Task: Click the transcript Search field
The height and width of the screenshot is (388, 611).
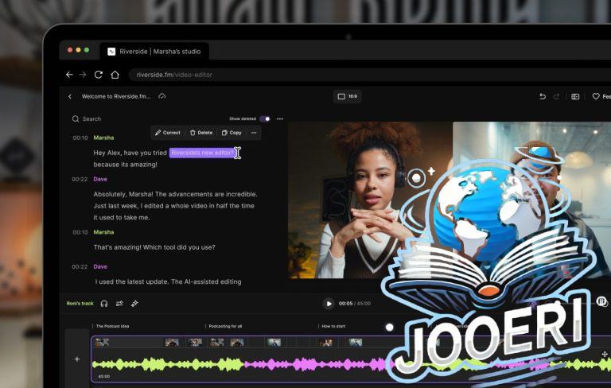Action: 92,118
